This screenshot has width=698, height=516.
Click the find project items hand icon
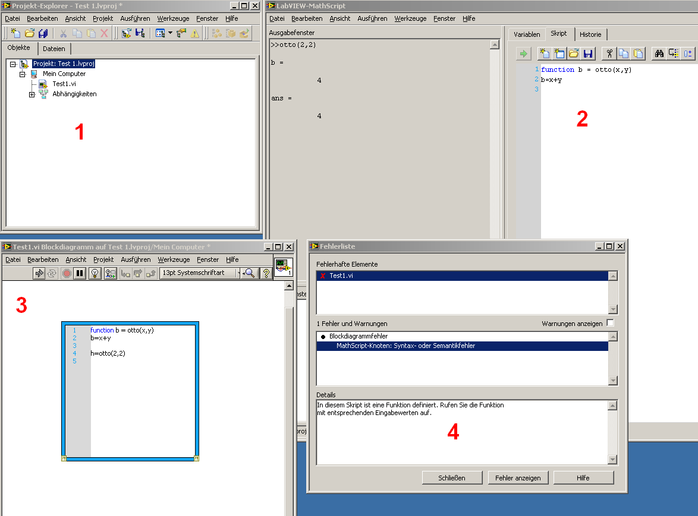[x=181, y=33]
